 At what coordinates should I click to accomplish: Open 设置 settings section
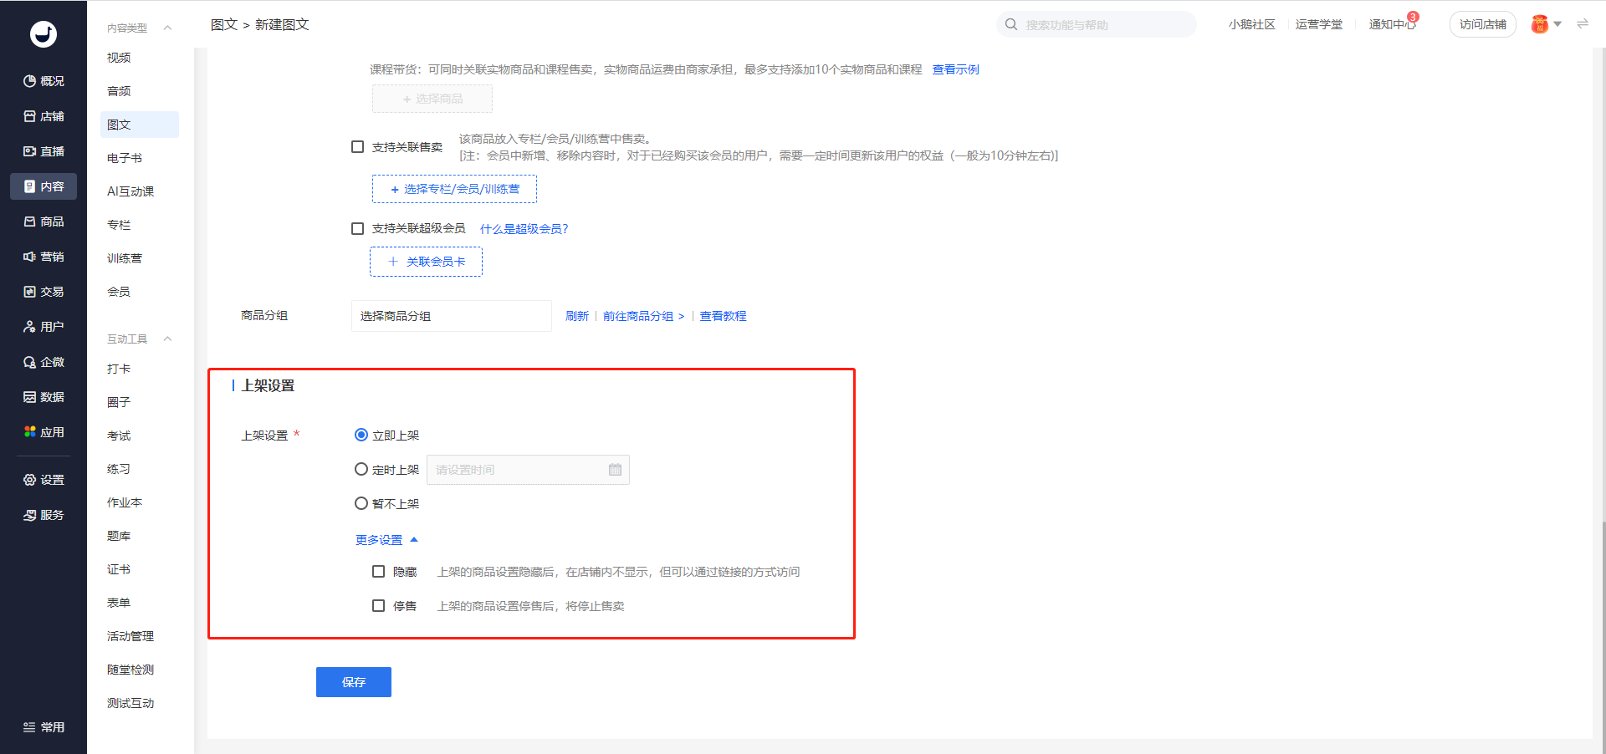tap(43, 480)
